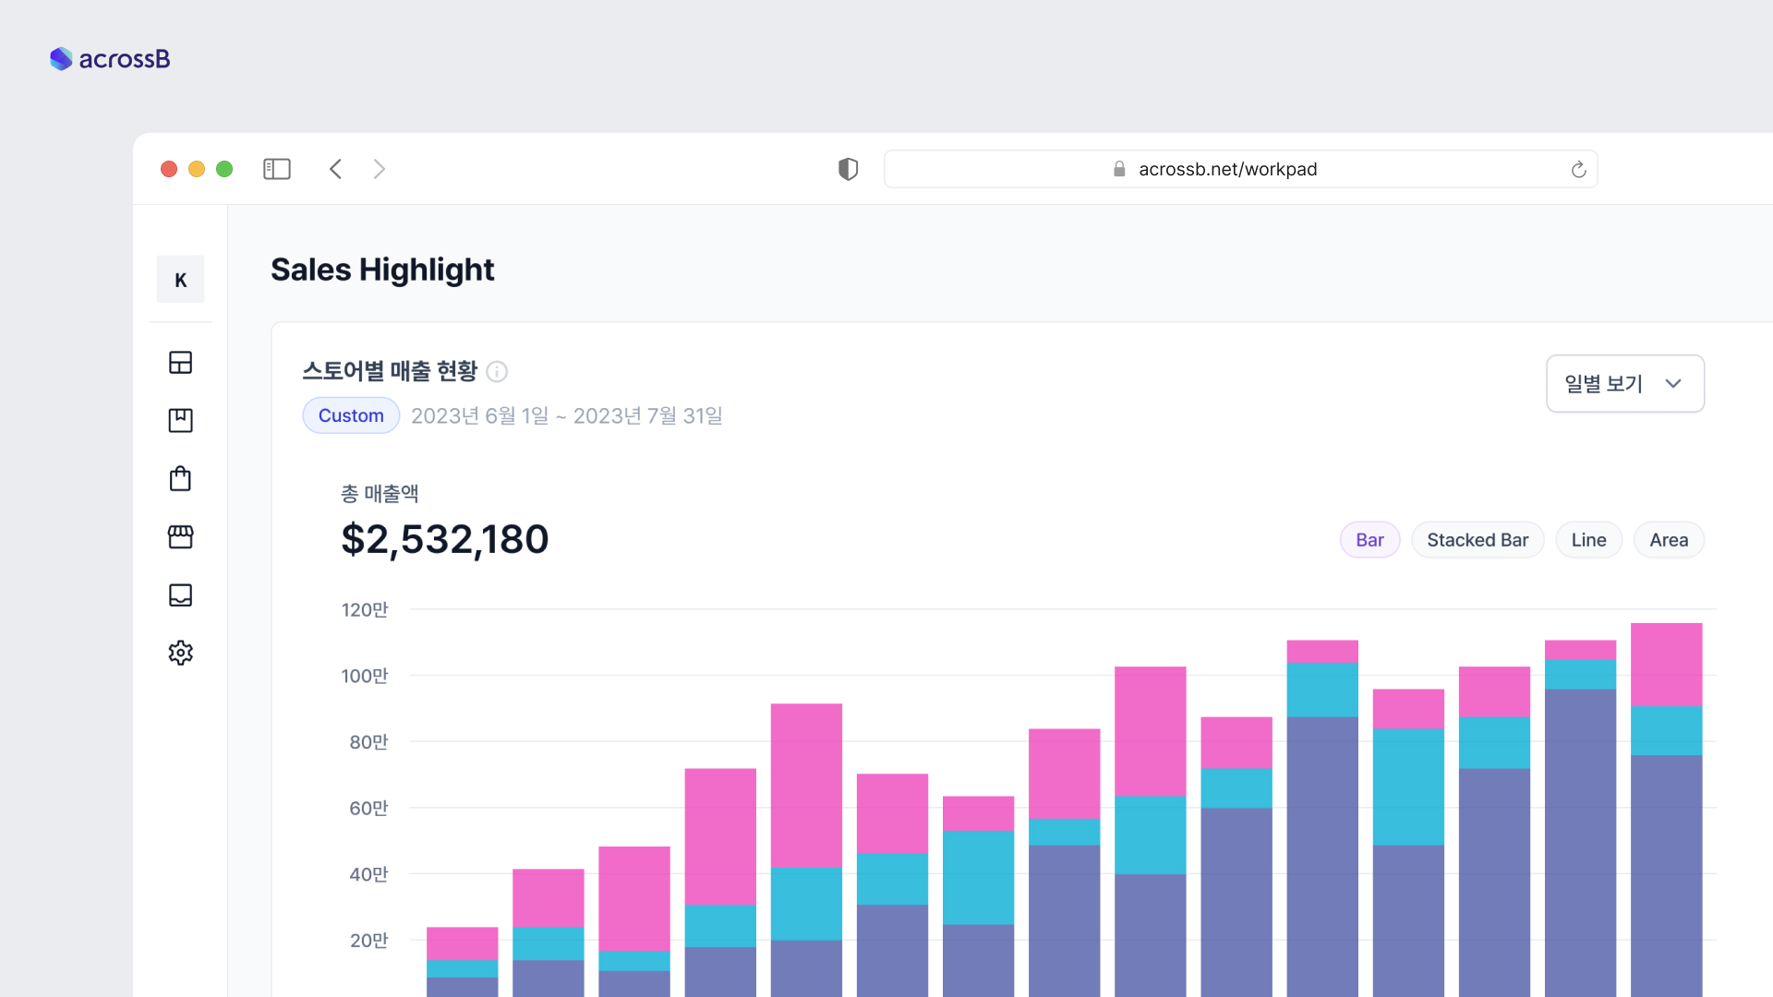Maximize the window with green button

(224, 169)
